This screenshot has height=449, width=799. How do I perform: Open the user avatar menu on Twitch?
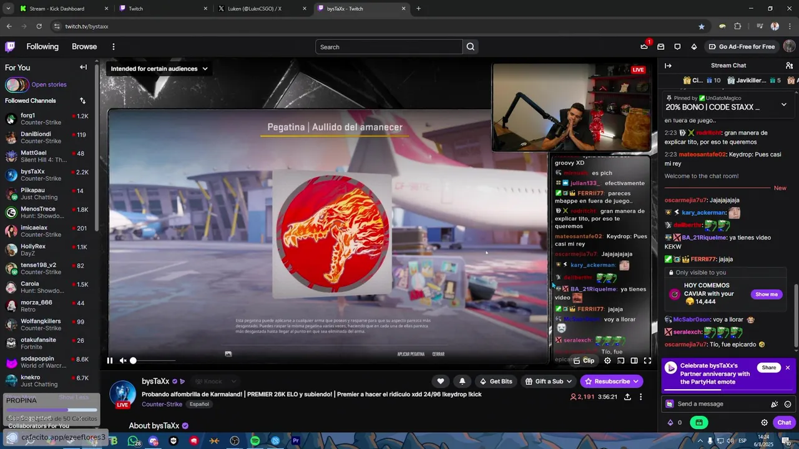789,47
